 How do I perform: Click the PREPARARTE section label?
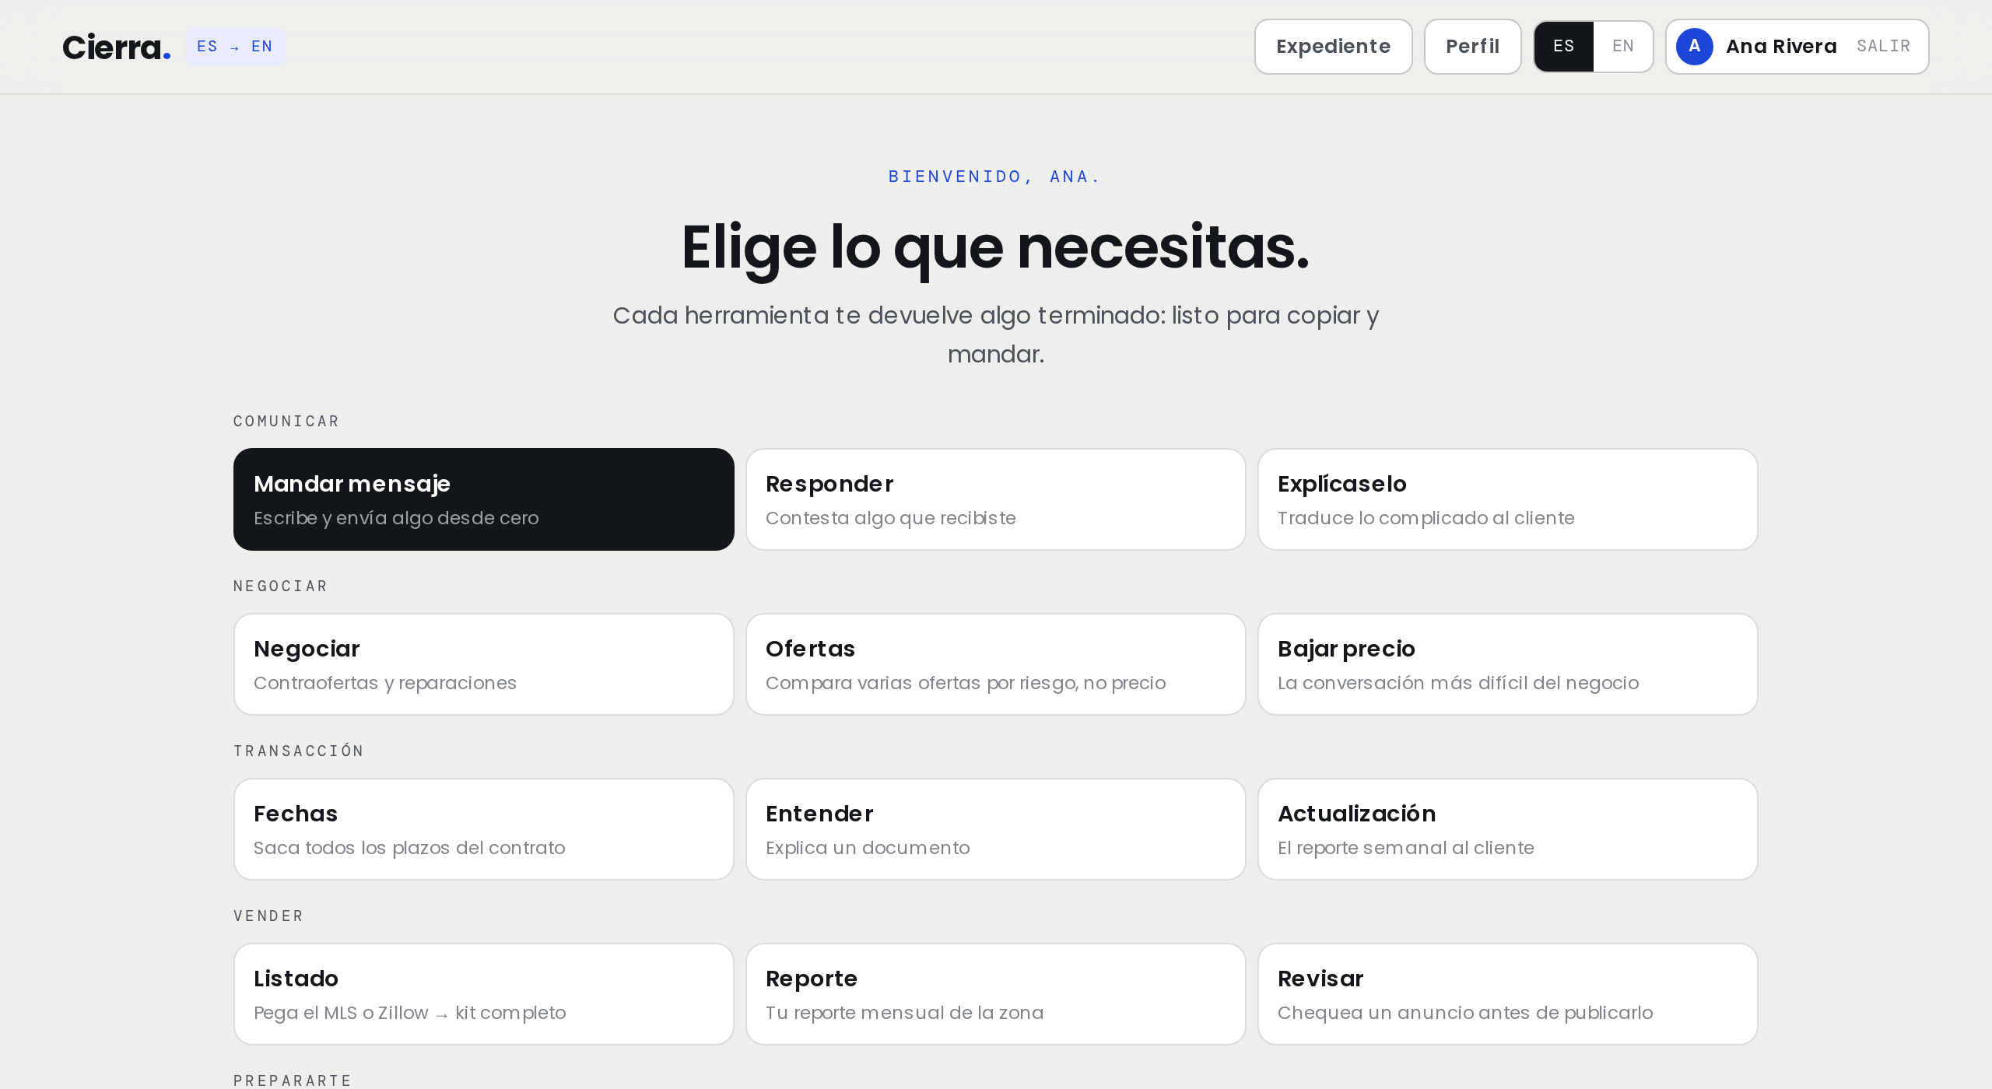[293, 1080]
